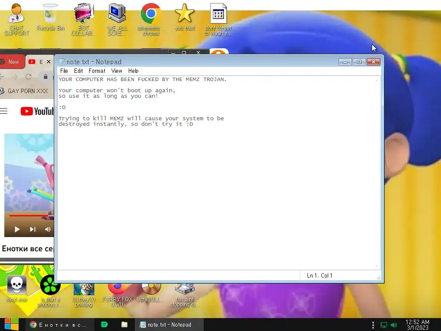Image resolution: width=441 pixels, height=331 pixels.
Task: Minimize the note.txt Notepad window
Action: 345,62
